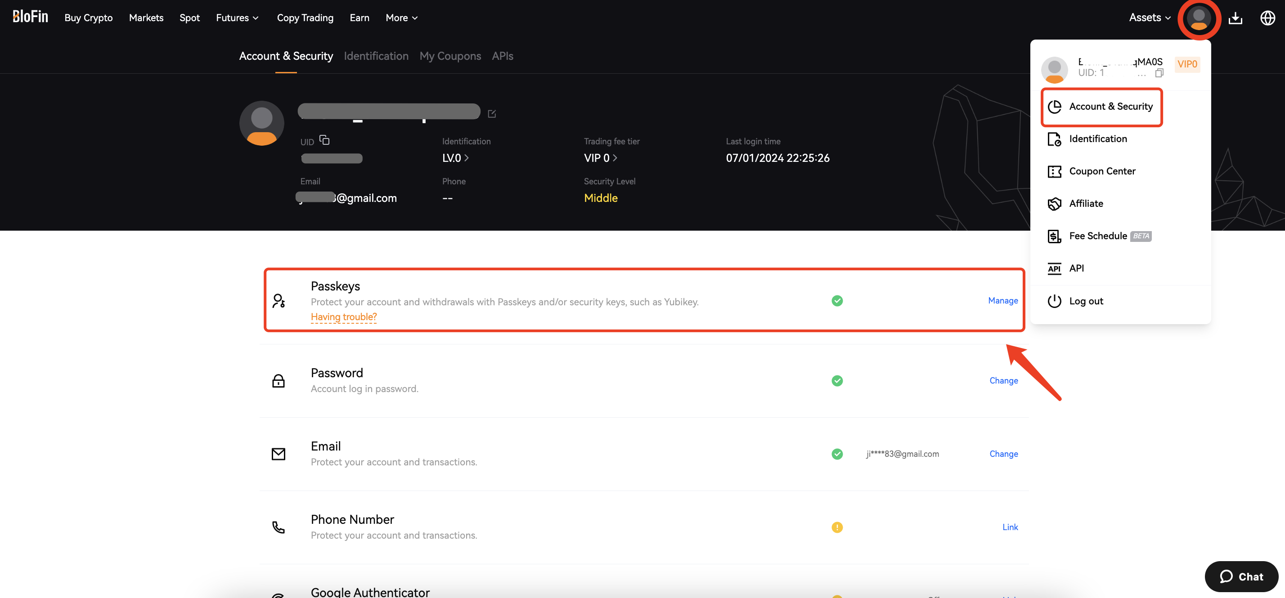Click the Phone Number heading
Image resolution: width=1285 pixels, height=598 pixels.
[x=352, y=520]
